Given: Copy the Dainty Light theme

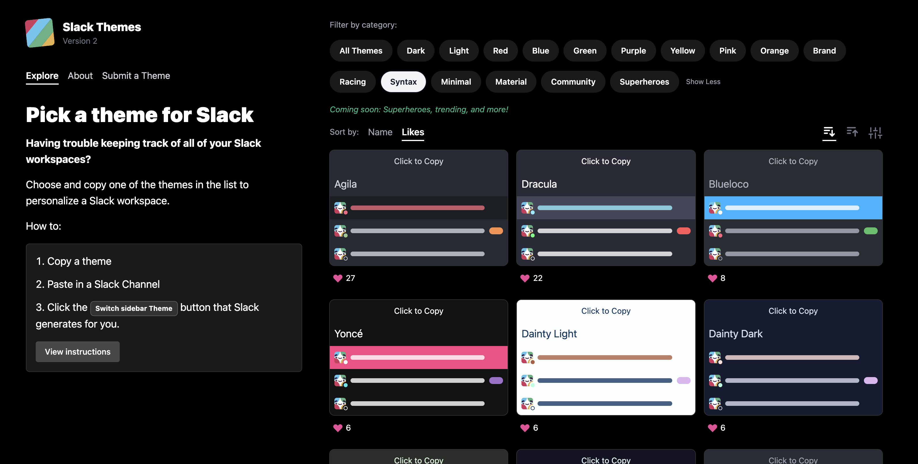Looking at the screenshot, I should pyautogui.click(x=605, y=311).
